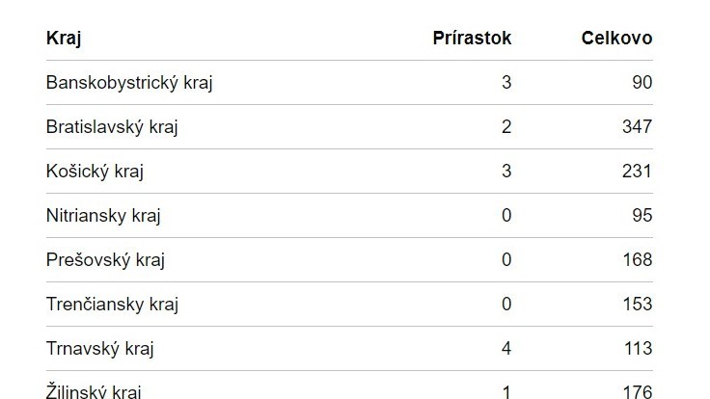Click the Celkovo value 113
Screen dimensions: 710x399
637,349
